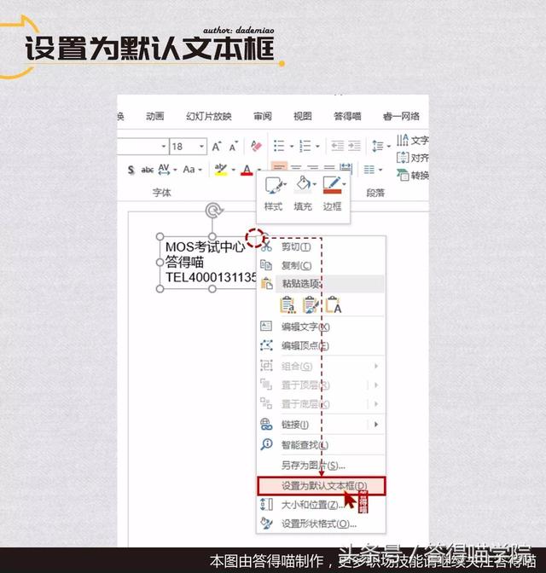This screenshot has width=546, height=573.
Task: Apply yellow text highlight color
Action: tap(221, 170)
